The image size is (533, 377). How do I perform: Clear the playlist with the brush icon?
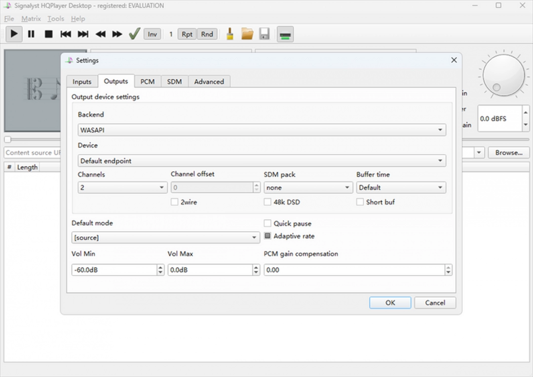(x=229, y=34)
